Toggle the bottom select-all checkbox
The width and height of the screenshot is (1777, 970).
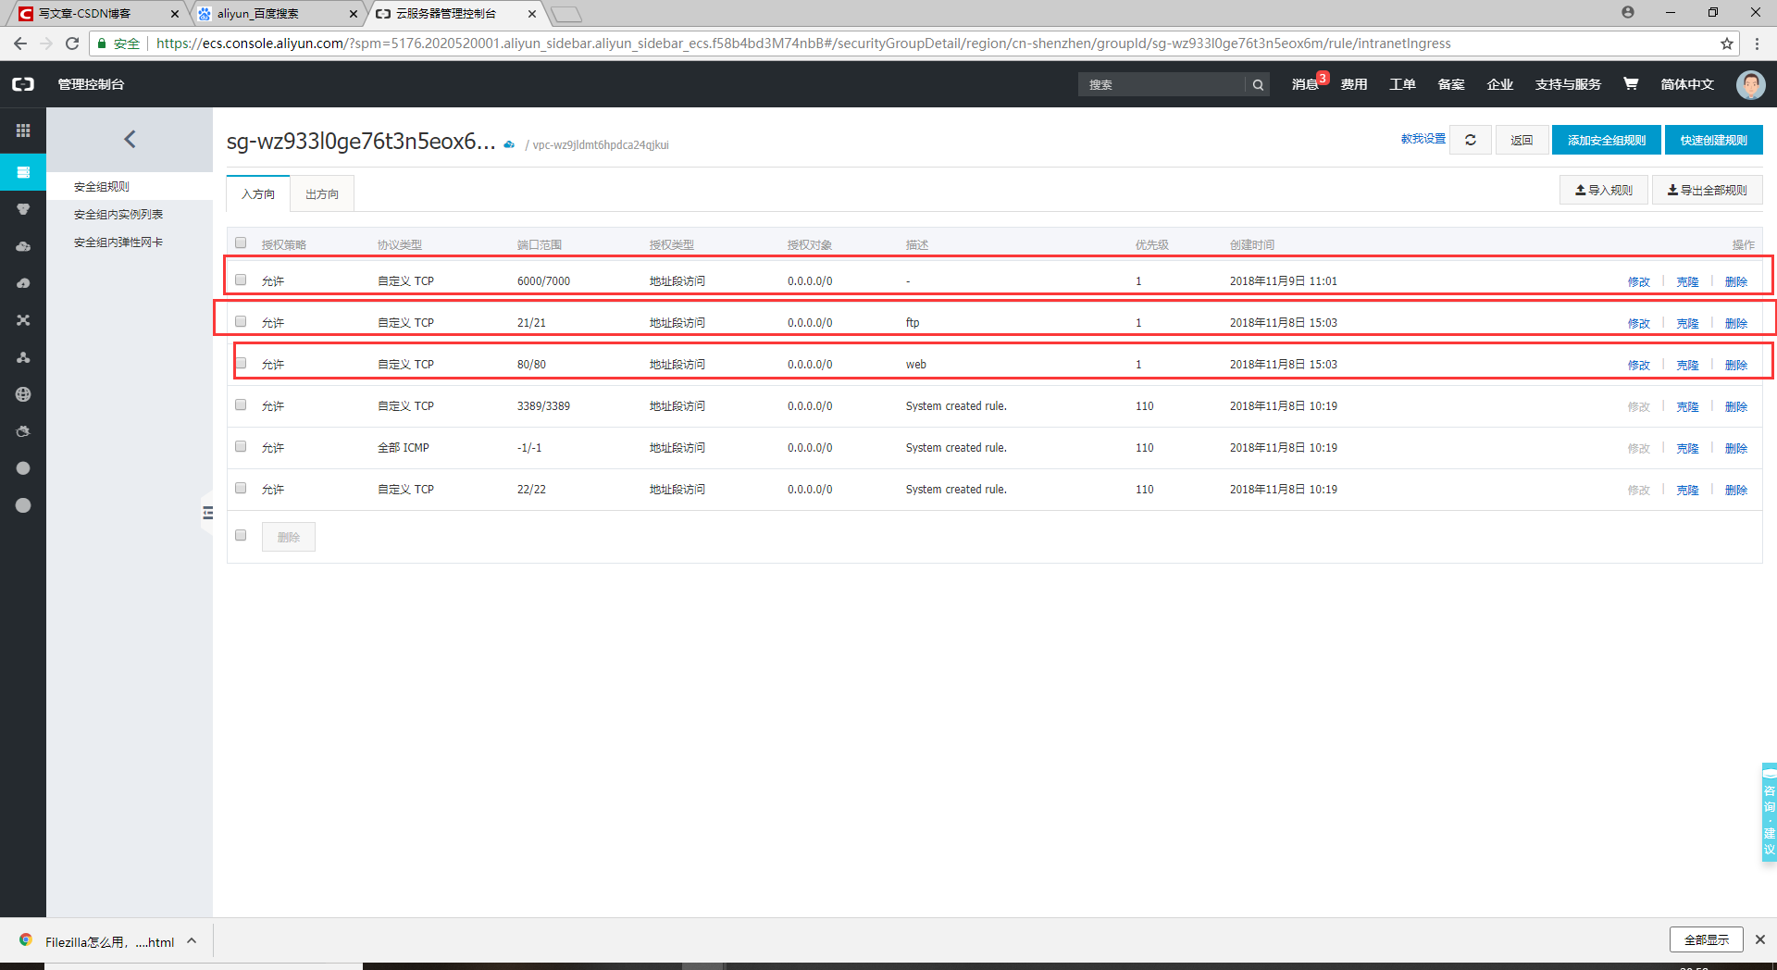(x=241, y=535)
